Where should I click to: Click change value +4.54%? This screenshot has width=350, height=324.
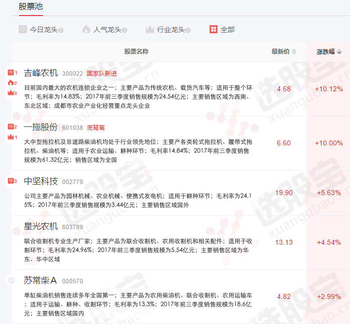tap(329, 242)
